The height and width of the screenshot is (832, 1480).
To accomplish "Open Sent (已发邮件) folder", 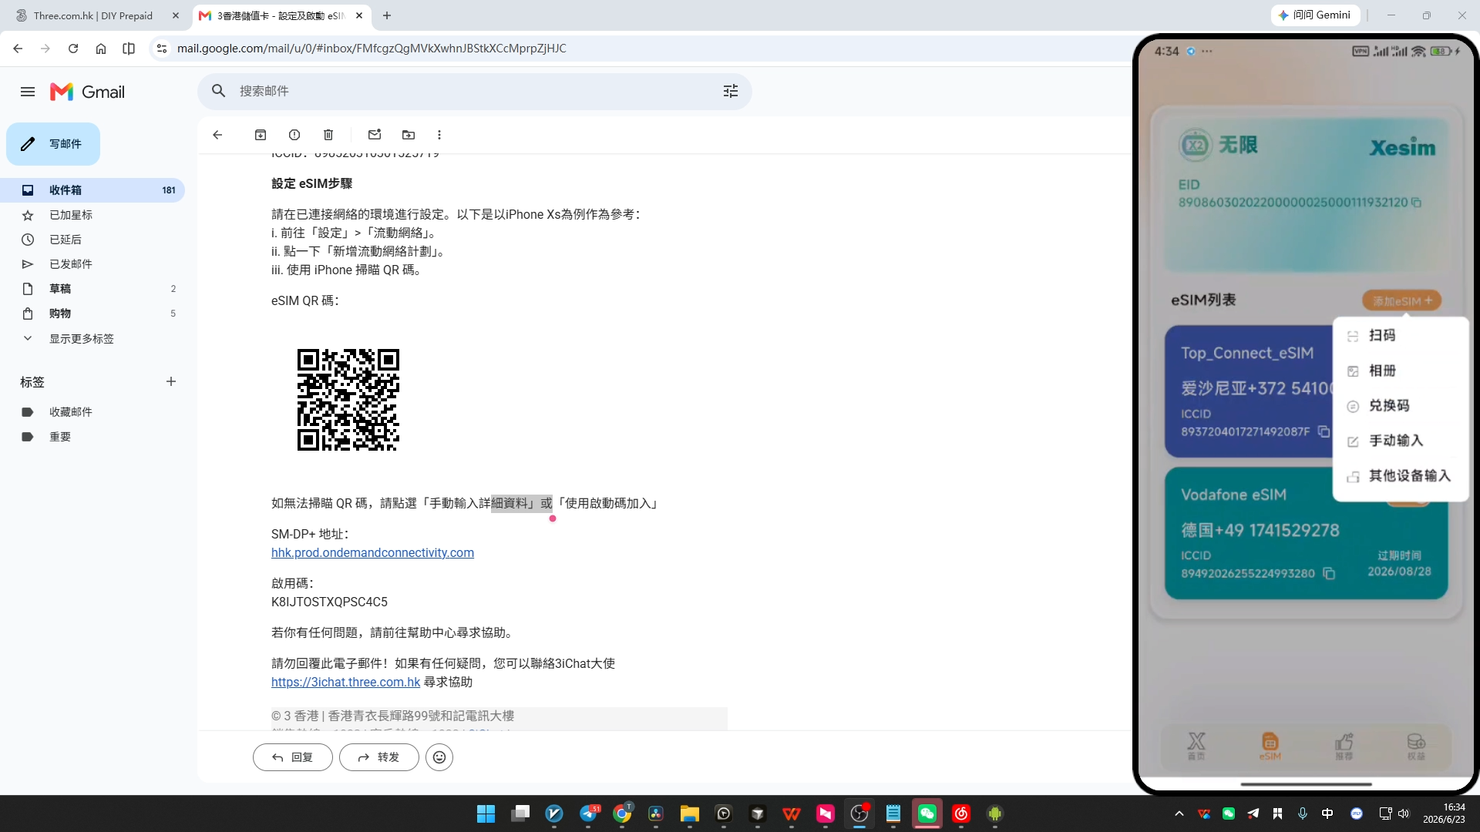I will click(x=92, y=264).
